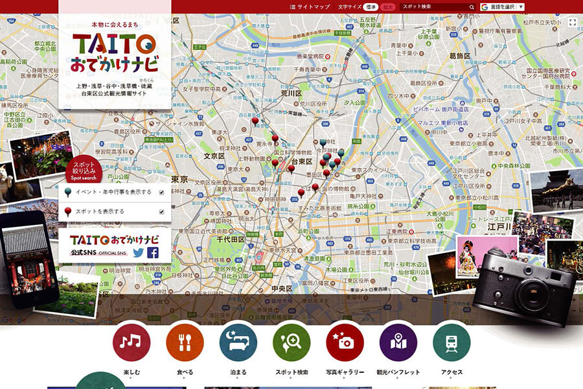Select the red pin beside 寛永寺

[275, 139]
